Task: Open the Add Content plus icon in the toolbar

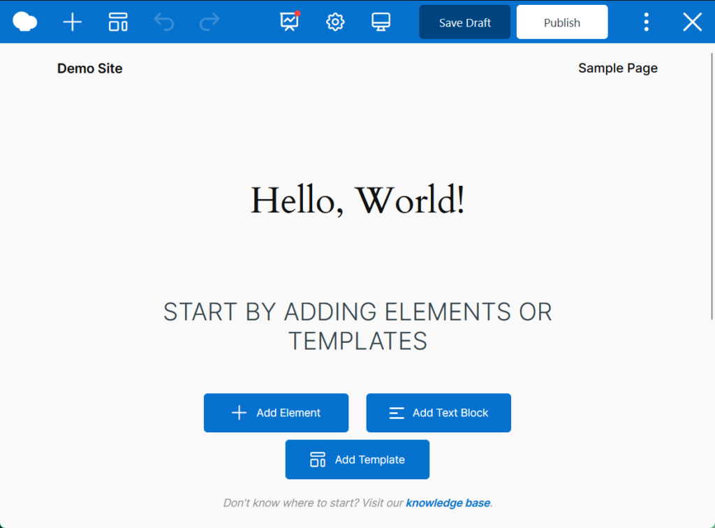Action: 72,22
